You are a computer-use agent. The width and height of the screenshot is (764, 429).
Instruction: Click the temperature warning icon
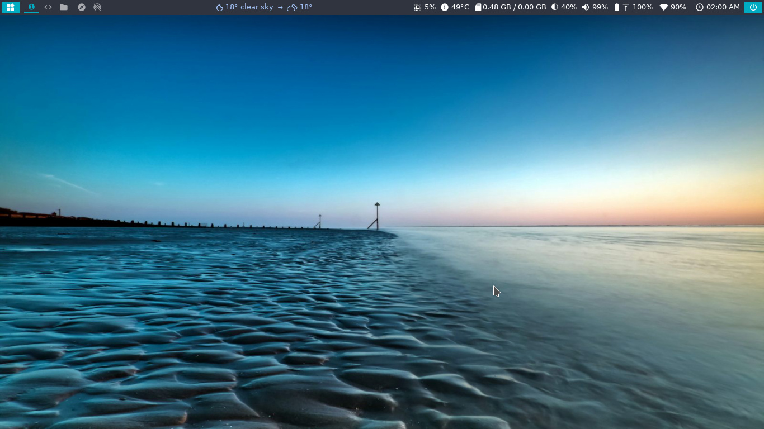click(445, 7)
